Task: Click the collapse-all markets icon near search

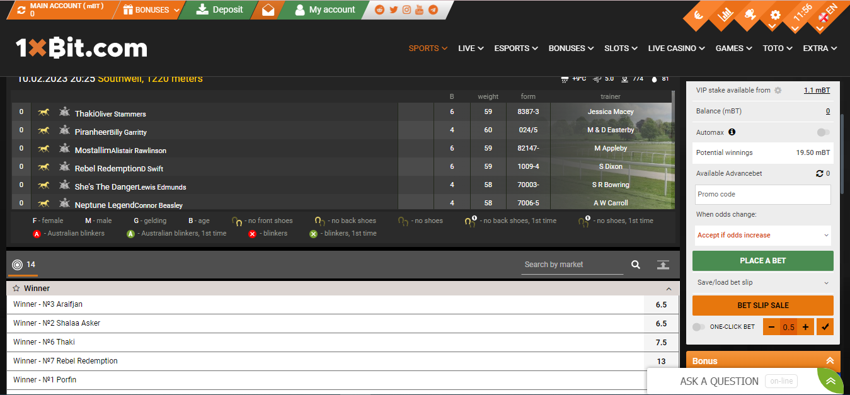Action: click(x=662, y=265)
